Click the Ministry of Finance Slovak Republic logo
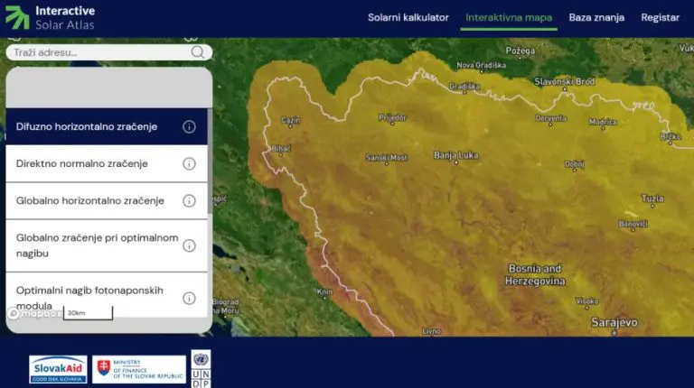The width and height of the screenshot is (694, 388). [139, 369]
